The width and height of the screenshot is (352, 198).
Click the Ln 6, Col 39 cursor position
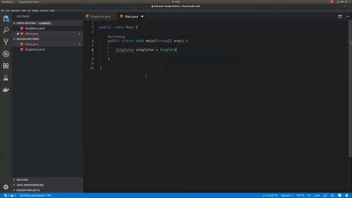tap(270, 196)
